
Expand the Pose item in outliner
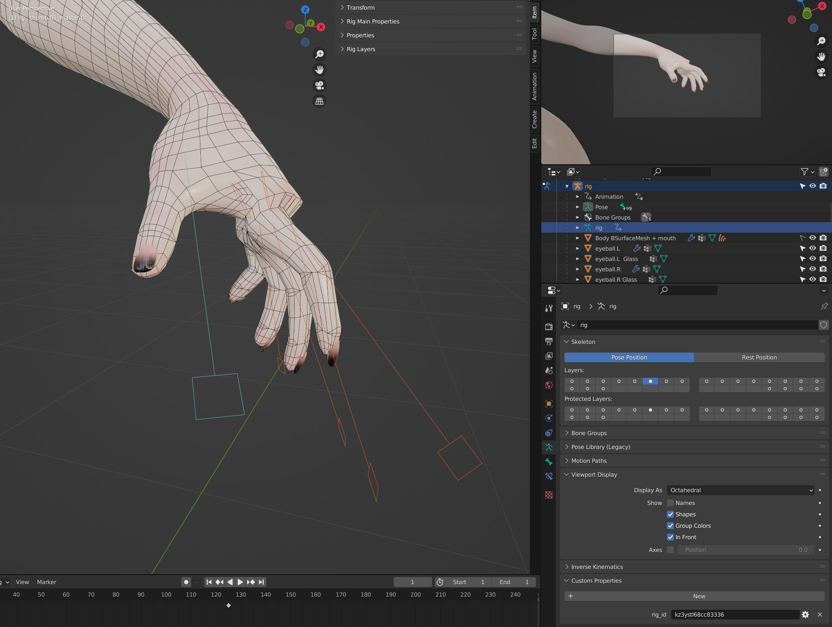[577, 207]
